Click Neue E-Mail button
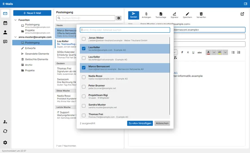Viewport: 250px width, 153px height. coord(32,13)
